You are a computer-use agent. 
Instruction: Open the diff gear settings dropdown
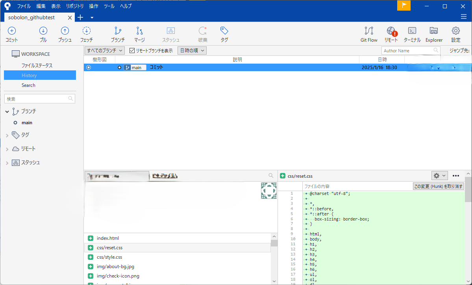coord(439,176)
